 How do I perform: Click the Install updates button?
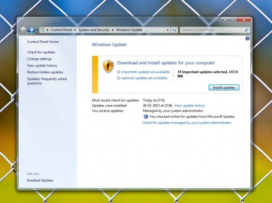(224, 87)
